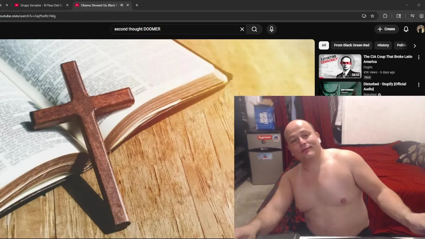Open the media controls icon
Image resolution: width=425 pixels, height=239 pixels.
[412, 16]
